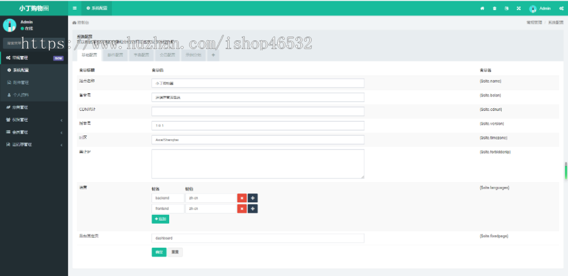Click the Admin avatar in the sidebar
Viewport: 568px width, 276px height.
[x=9, y=25]
